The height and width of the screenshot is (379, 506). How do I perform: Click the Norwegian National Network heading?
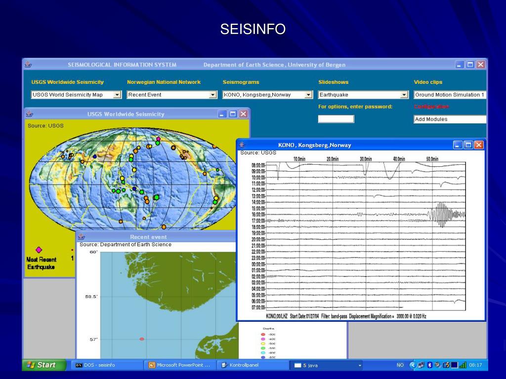[164, 82]
